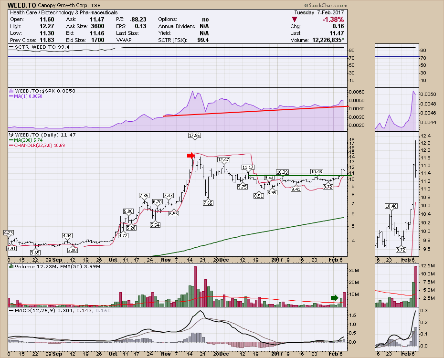Screen dimensions: 444x358
Task: Click the Open value 11.60
Action: [x=47, y=20]
